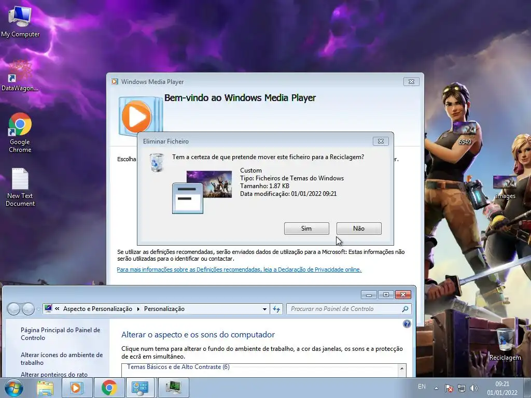Close the Personalização window
Screen dimensions: 531x398
pyautogui.click(x=403, y=295)
